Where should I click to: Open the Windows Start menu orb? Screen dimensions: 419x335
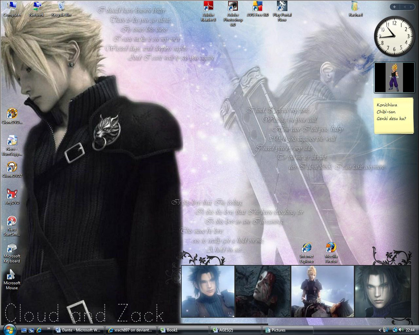click(10, 329)
